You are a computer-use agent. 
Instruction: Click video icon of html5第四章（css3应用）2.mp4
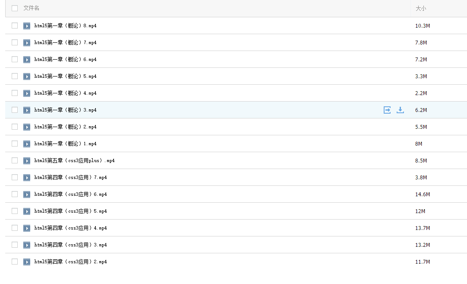tap(27, 262)
